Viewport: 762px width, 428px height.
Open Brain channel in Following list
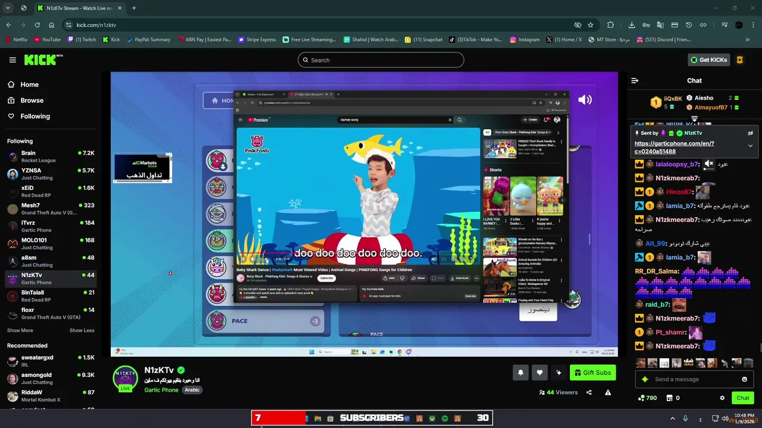point(51,156)
